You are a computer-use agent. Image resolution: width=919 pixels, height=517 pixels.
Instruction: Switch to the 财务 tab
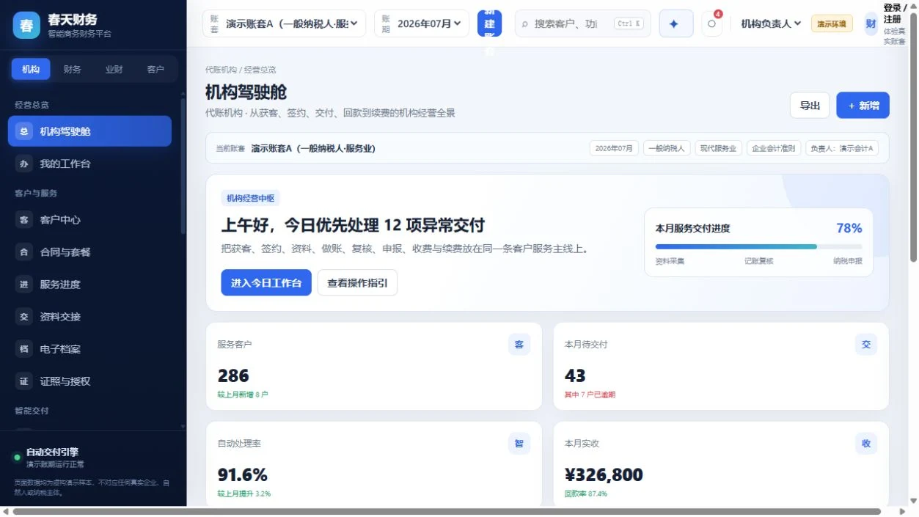(x=72, y=69)
